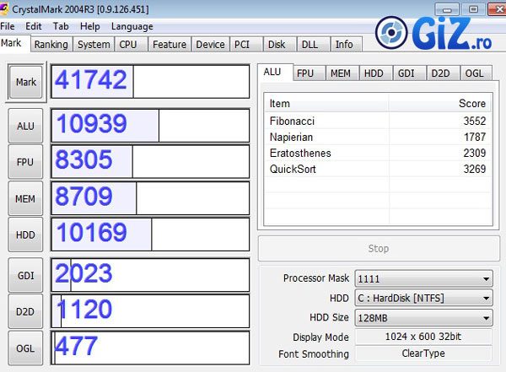Switch to the Device tab
This screenshot has width=506, height=372.
coord(210,44)
